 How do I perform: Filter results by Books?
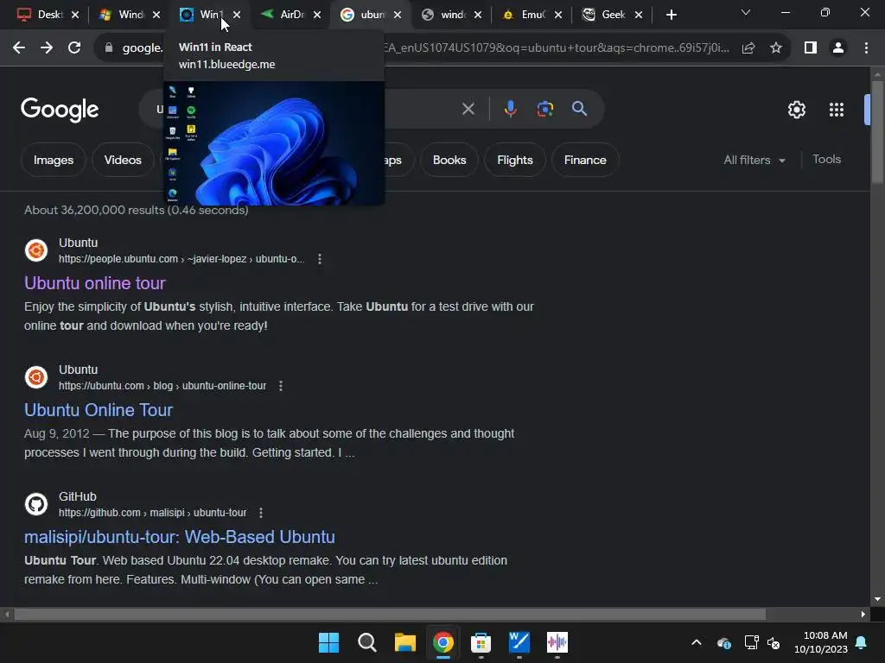449,160
